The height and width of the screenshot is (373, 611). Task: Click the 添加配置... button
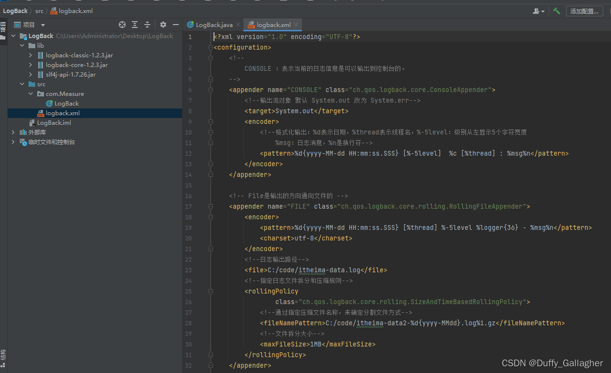pos(584,11)
